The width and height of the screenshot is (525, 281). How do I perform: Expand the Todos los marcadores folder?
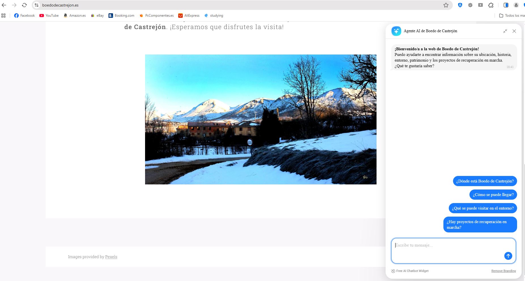(x=512, y=16)
